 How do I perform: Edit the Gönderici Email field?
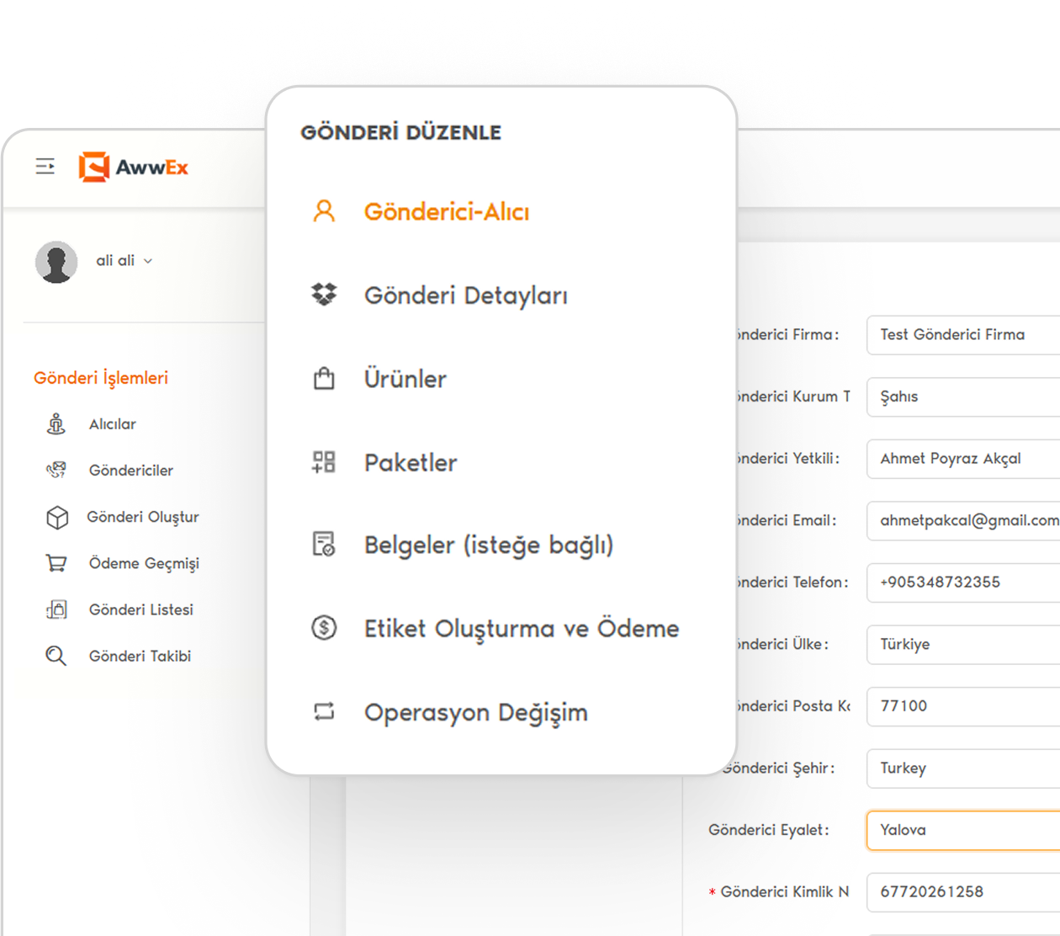963,520
